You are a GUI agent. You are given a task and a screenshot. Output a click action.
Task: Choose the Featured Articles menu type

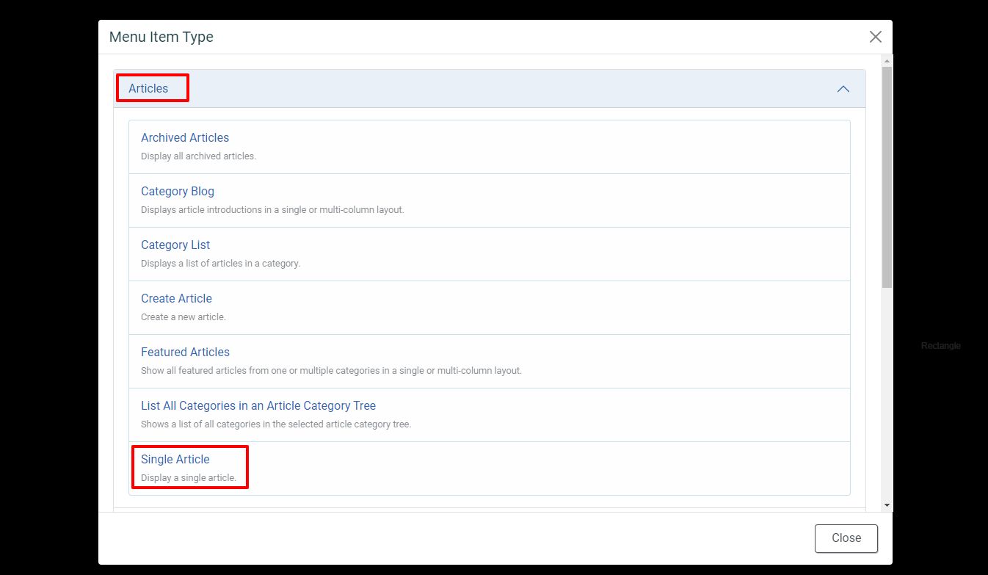point(489,361)
